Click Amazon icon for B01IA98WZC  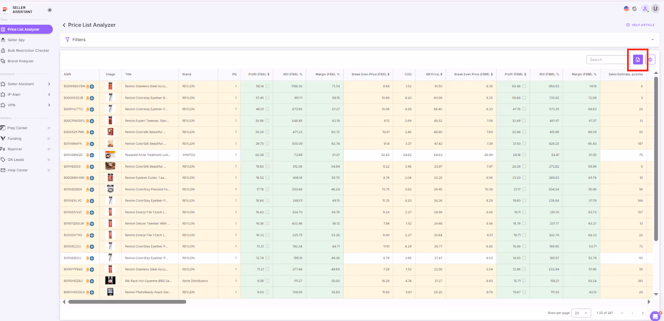pyautogui.click(x=88, y=155)
